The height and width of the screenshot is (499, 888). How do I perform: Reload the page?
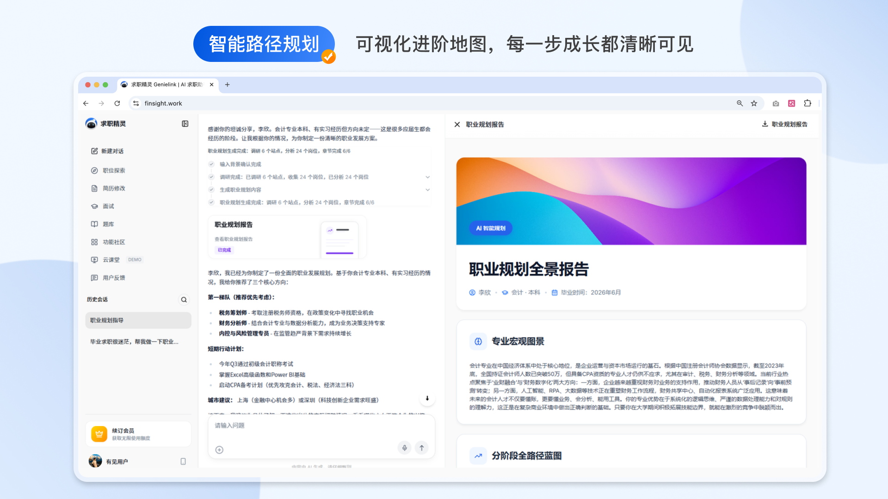coord(117,103)
